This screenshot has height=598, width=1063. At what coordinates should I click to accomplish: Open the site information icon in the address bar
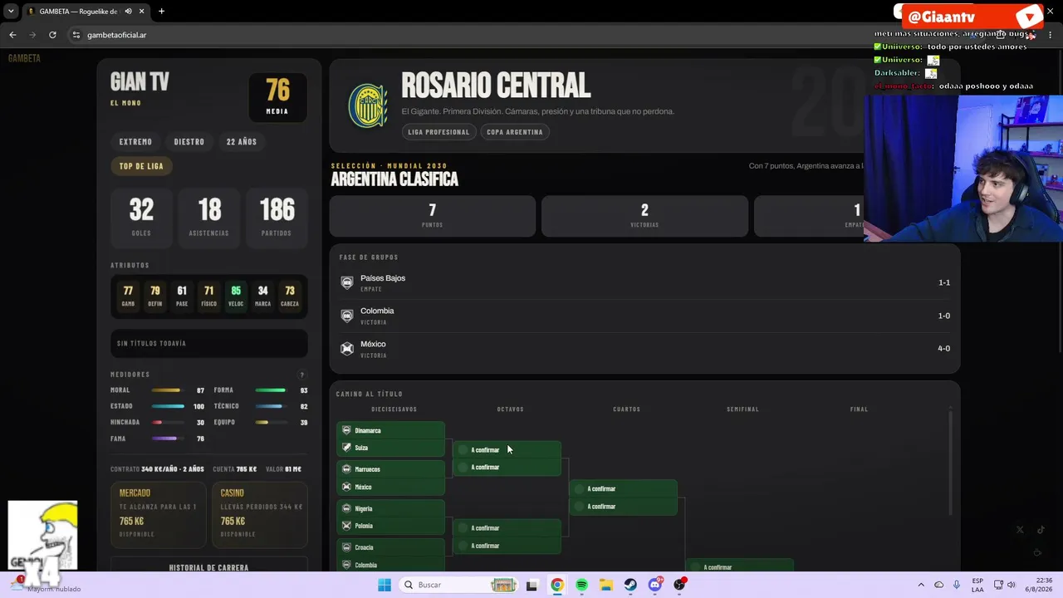76,35
